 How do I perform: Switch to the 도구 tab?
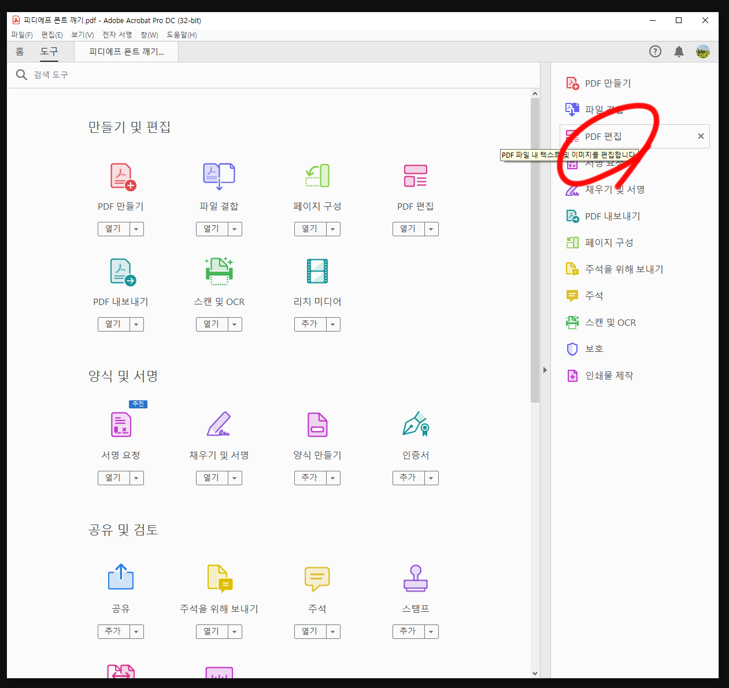[49, 51]
